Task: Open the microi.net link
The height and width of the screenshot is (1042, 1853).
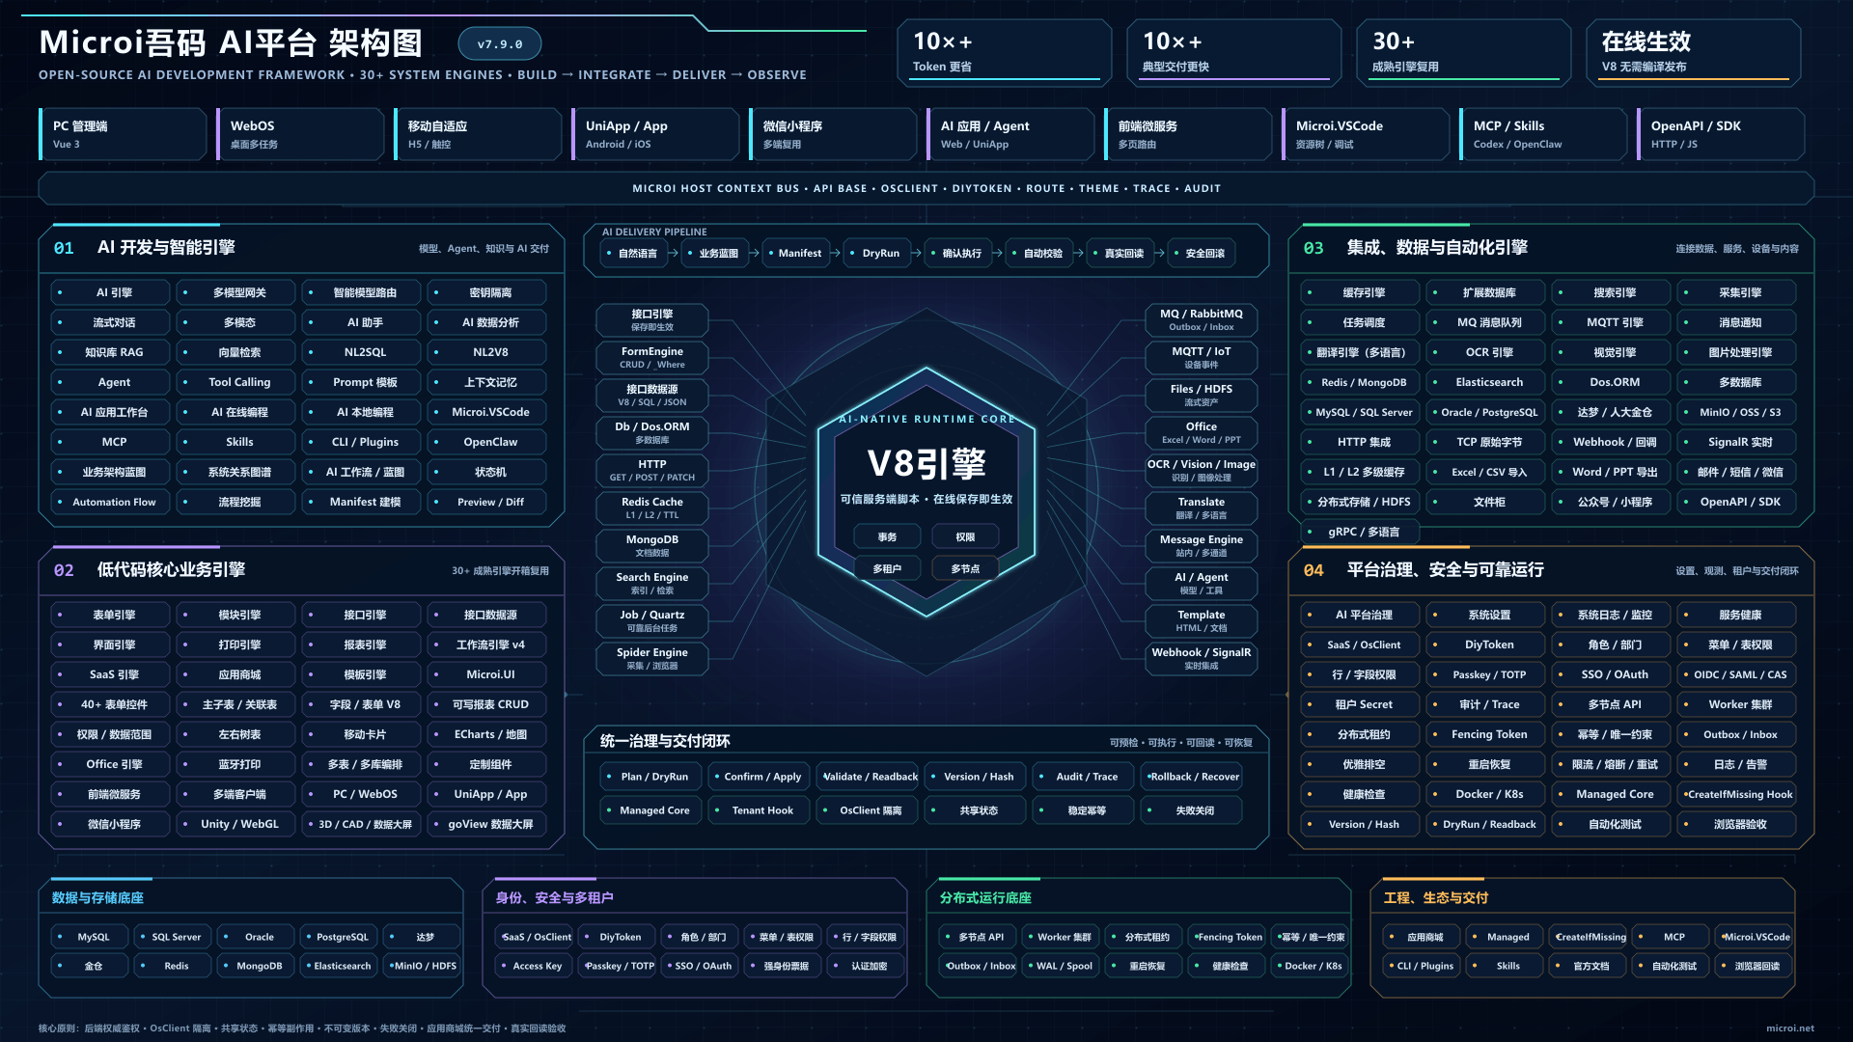Action: (x=1789, y=1028)
